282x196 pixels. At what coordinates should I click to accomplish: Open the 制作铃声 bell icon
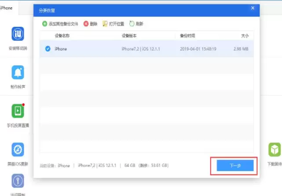tap(18, 72)
